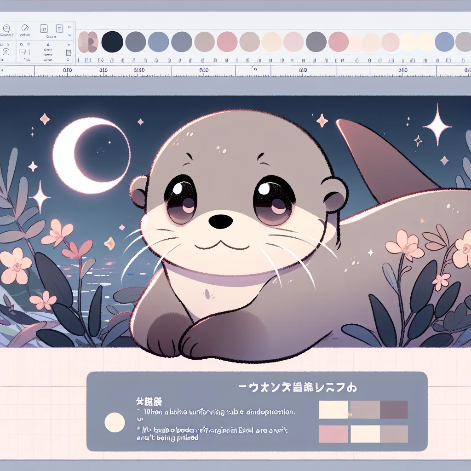Select the dark mauve swatch in info panel
471x471 pixels.
click(x=394, y=409)
